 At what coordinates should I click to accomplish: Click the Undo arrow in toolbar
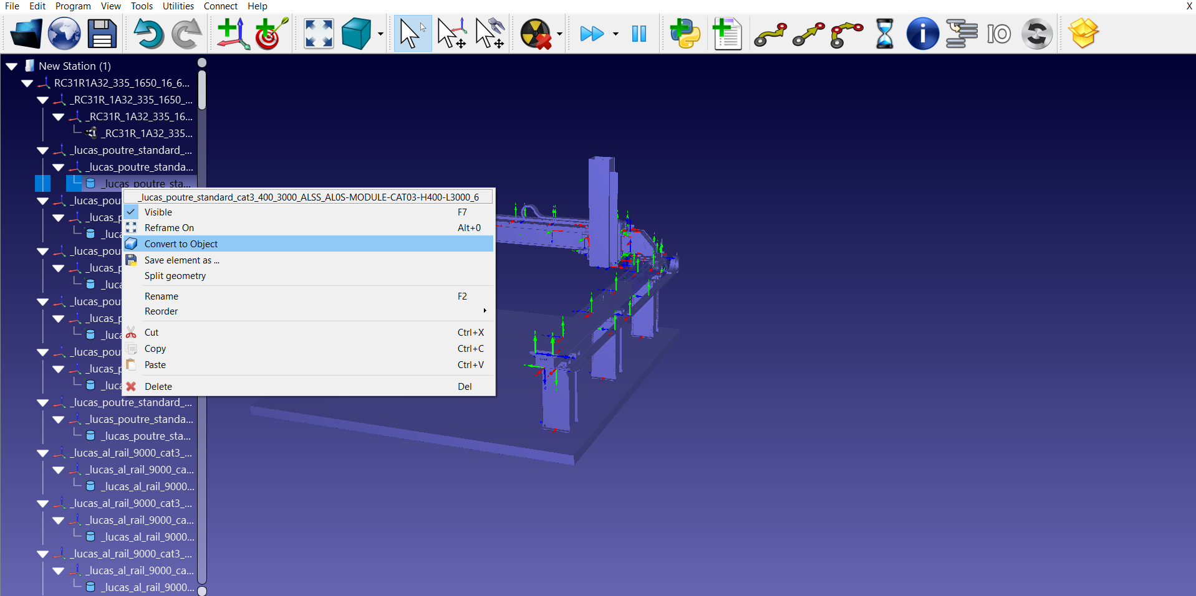[x=148, y=34]
